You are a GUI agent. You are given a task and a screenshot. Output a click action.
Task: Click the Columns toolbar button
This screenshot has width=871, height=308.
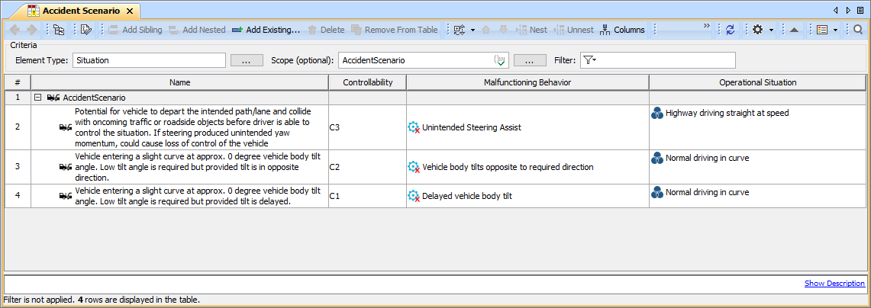tap(622, 30)
